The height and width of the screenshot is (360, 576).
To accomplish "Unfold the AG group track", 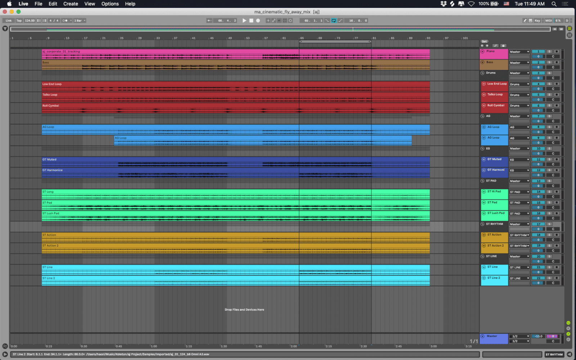I will [482, 116].
